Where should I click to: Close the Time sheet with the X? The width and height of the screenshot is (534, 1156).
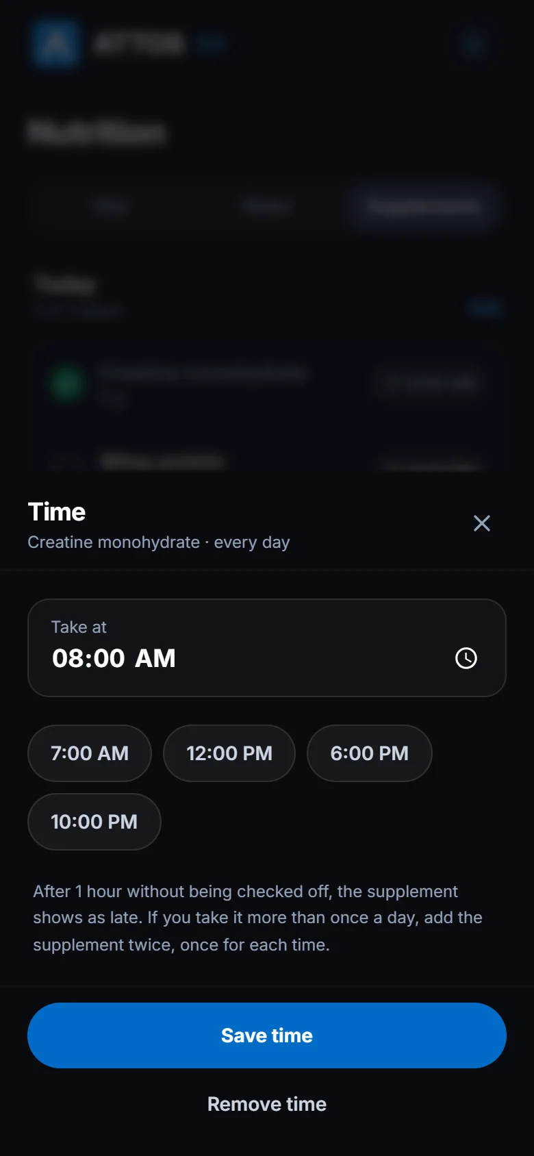click(x=482, y=523)
